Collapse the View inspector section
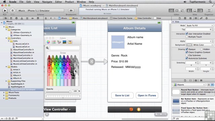This screenshot has height=121, width=215. point(173,22)
